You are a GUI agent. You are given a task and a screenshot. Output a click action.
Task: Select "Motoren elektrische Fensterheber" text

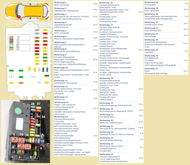(x=70, y=39)
